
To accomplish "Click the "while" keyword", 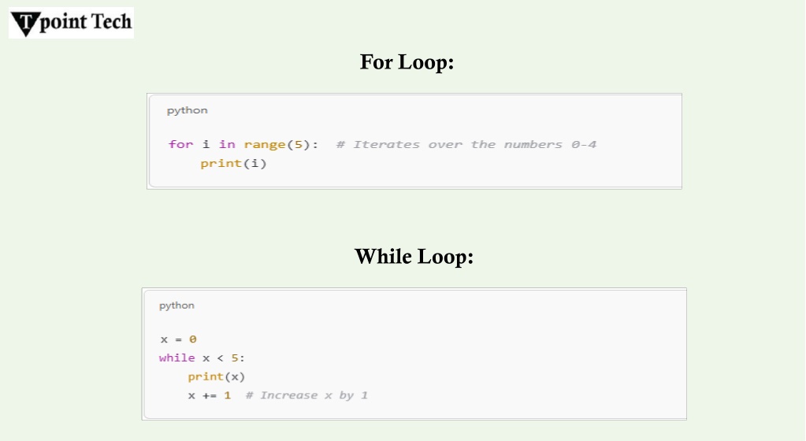I will 176,358.
